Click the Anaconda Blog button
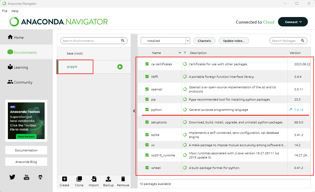 click(x=26, y=162)
